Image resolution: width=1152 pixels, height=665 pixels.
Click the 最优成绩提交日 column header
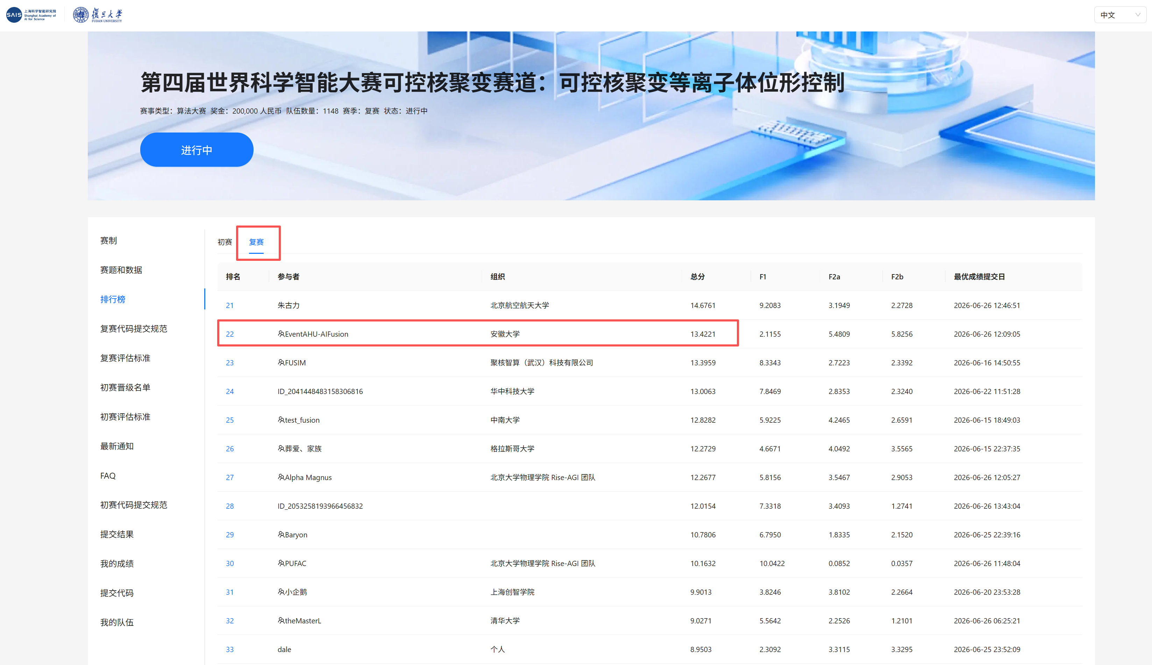point(979,277)
